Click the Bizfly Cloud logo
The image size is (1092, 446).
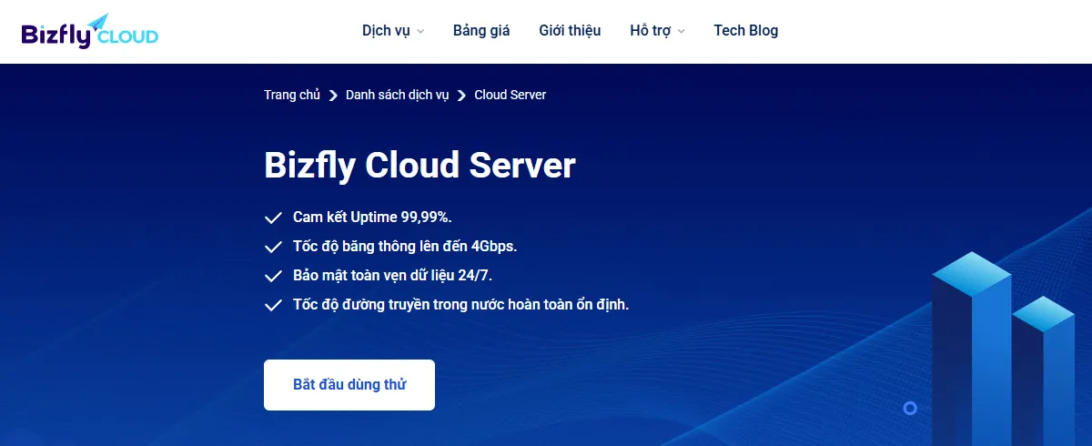pos(89,31)
